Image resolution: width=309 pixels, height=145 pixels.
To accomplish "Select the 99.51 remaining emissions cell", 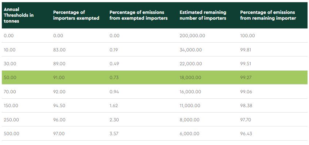I will (x=246, y=64).
